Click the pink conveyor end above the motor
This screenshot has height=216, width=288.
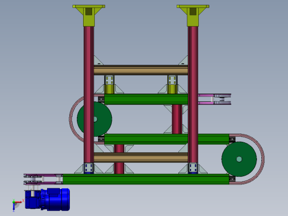[43, 179]
